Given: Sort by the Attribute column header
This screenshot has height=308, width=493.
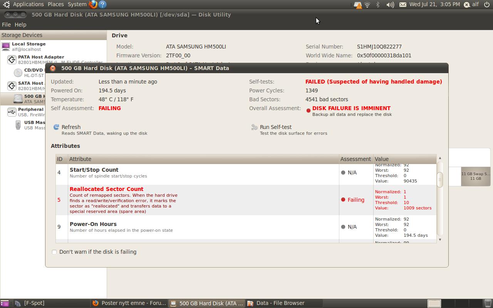Looking at the screenshot, I should 203,159.
